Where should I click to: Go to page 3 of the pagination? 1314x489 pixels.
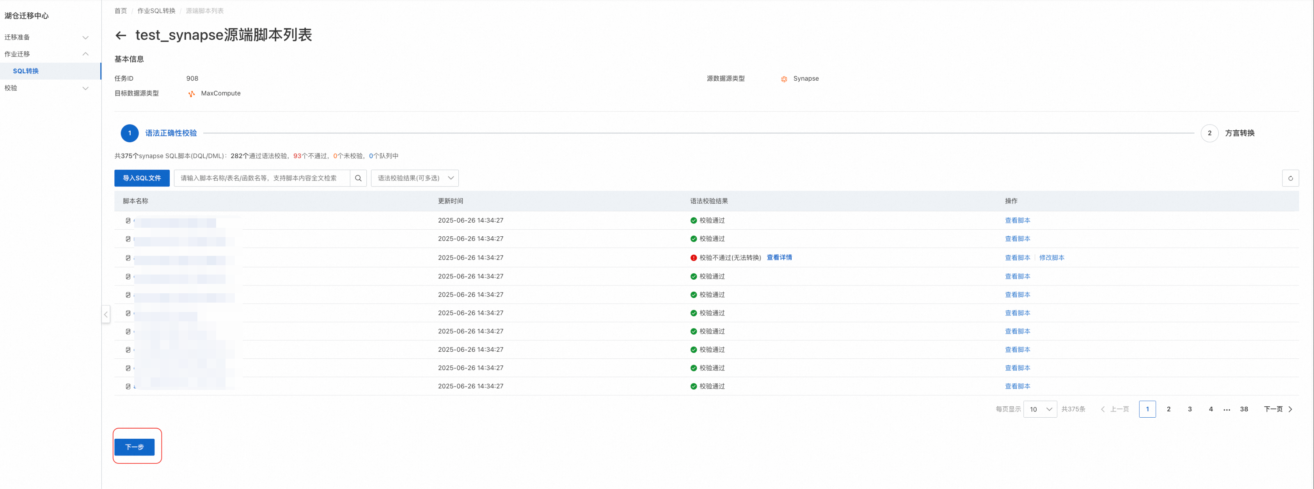(1190, 409)
